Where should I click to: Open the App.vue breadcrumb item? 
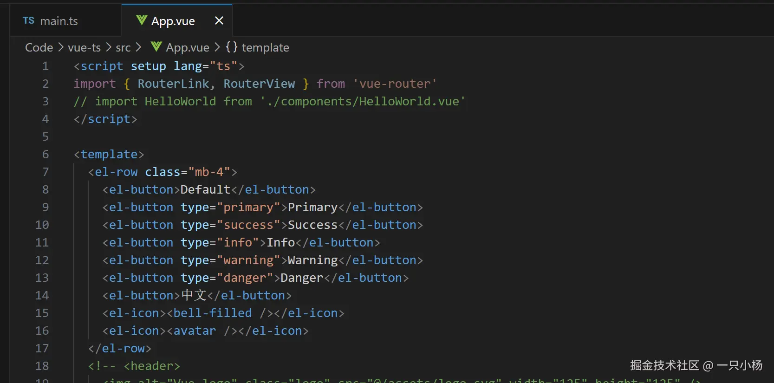[188, 47]
